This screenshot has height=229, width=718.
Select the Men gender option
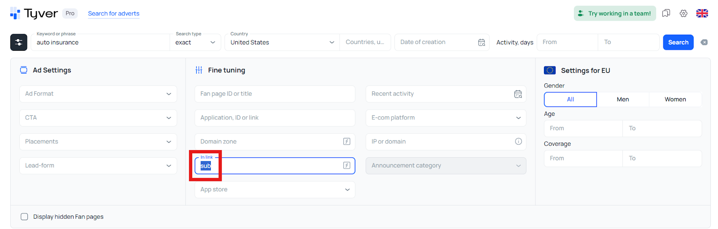(622, 99)
